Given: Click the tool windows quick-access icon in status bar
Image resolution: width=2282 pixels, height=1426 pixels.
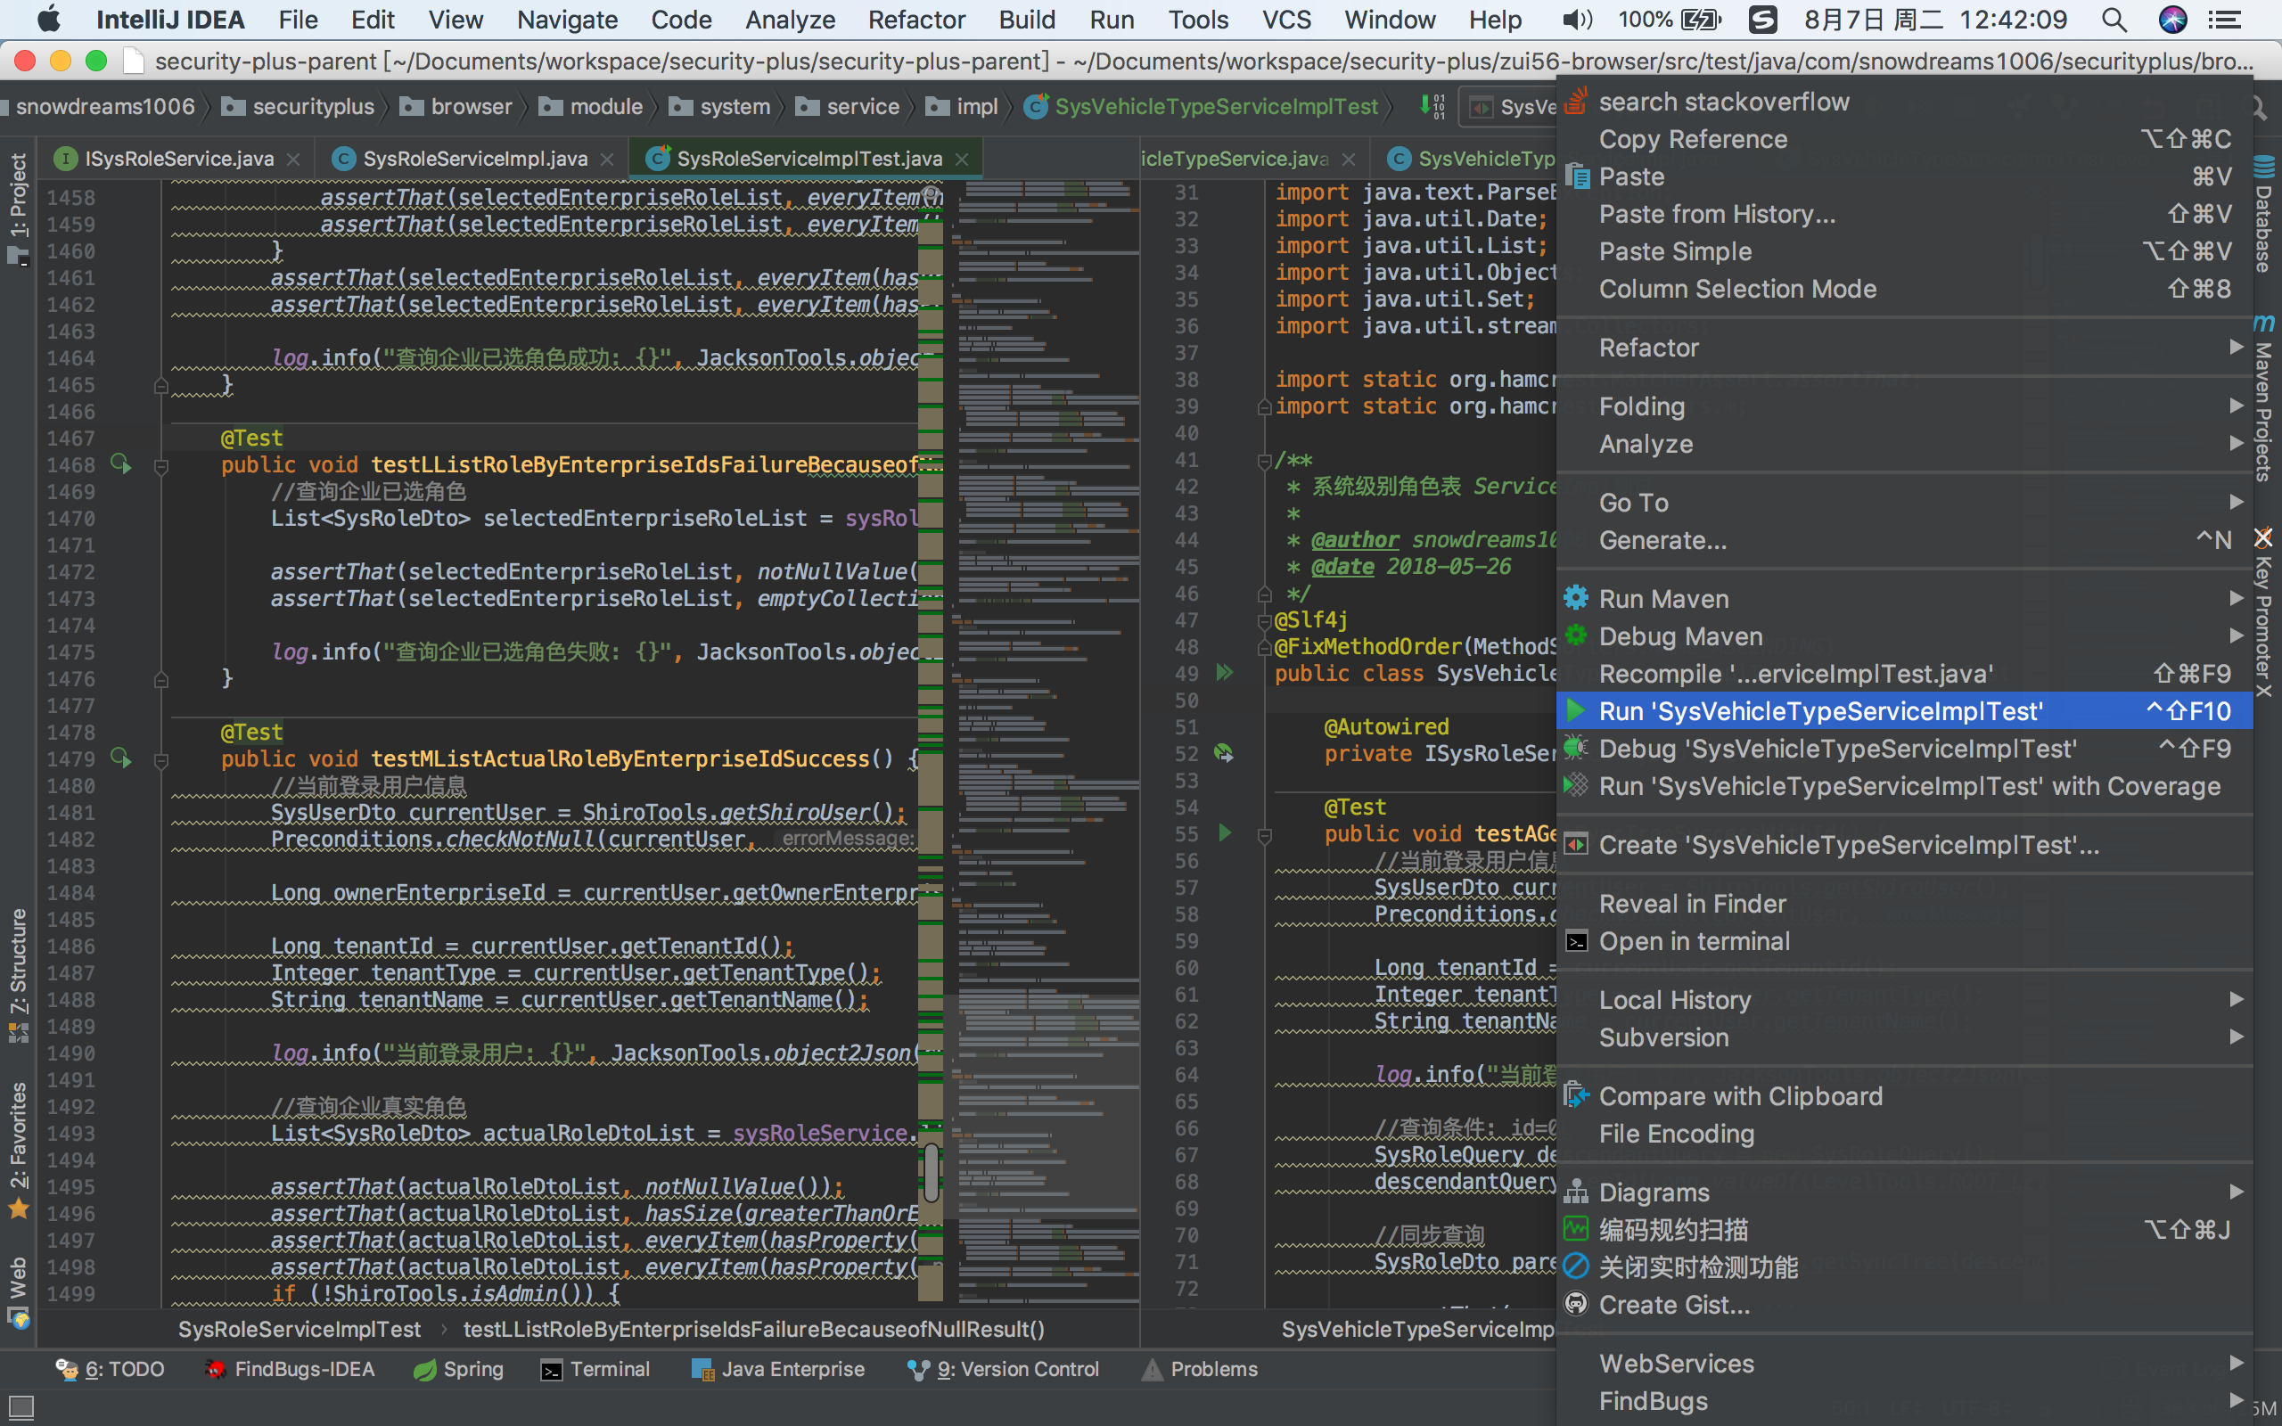Looking at the screenshot, I should pyautogui.click(x=20, y=1407).
